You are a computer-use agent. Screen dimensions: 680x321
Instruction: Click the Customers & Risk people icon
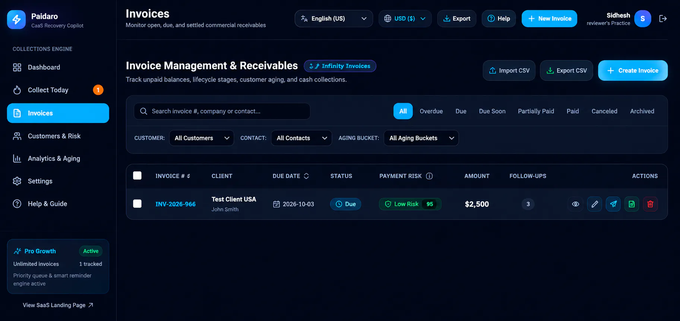click(17, 136)
